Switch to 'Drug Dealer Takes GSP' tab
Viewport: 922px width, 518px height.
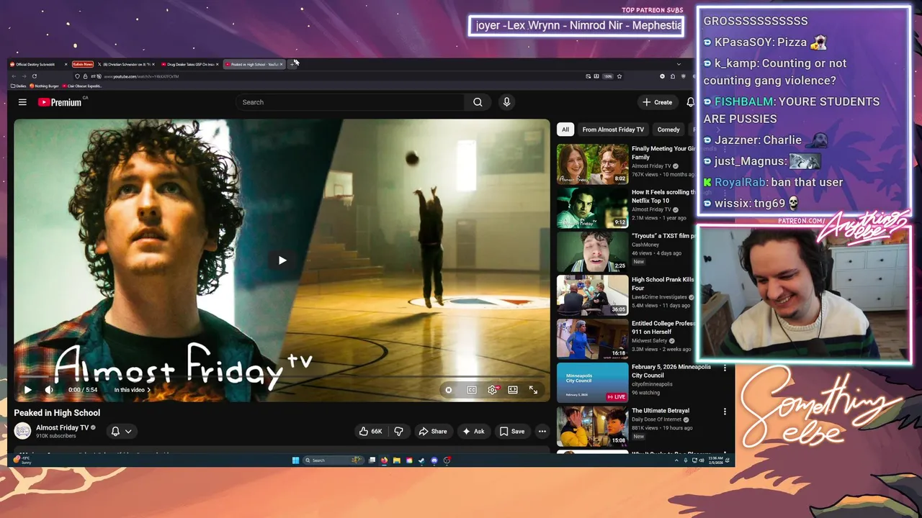coord(190,64)
